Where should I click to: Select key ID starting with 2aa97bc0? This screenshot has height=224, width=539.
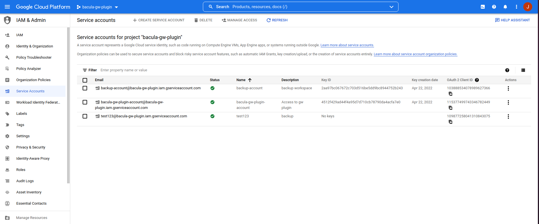click(x=362, y=88)
